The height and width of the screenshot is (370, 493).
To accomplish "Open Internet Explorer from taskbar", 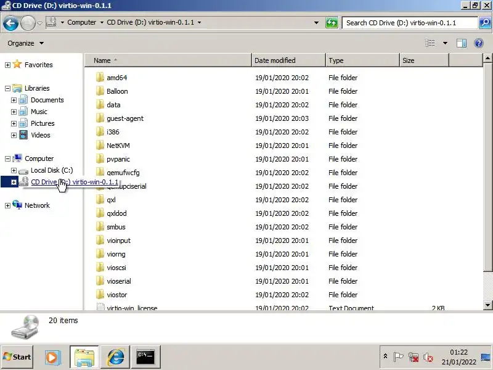I will (x=116, y=358).
